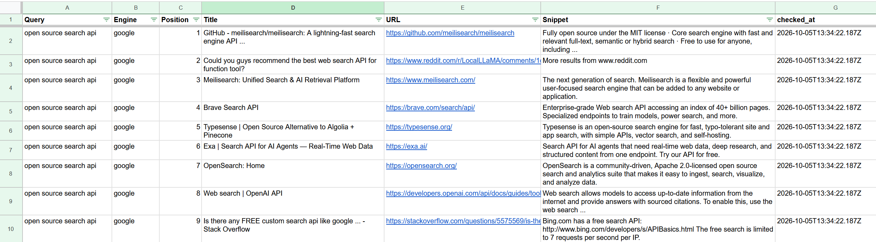Open the filter menu for URL column
This screenshot has height=242, width=876.
pos(535,20)
